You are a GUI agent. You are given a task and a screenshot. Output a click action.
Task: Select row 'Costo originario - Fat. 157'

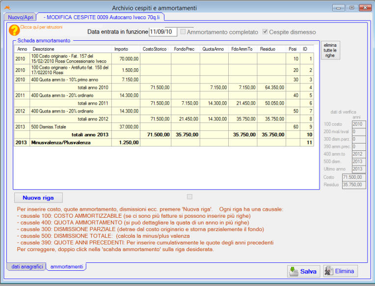164,58
